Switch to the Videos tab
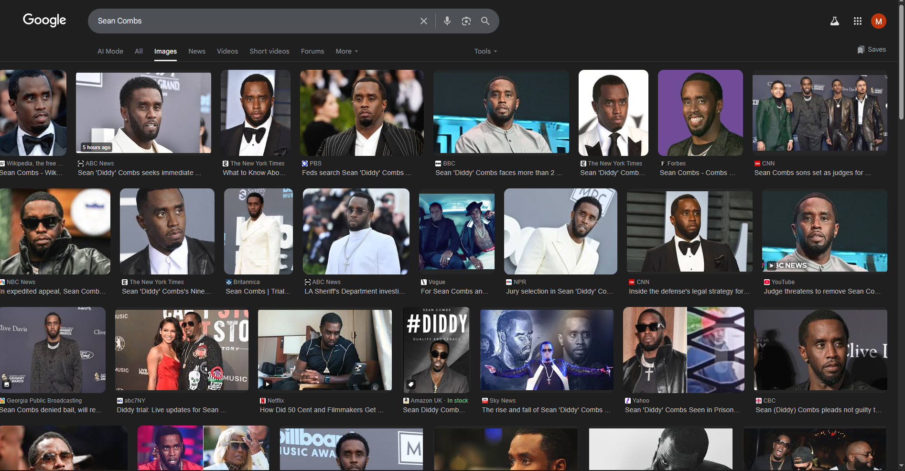The image size is (905, 471). click(x=227, y=51)
